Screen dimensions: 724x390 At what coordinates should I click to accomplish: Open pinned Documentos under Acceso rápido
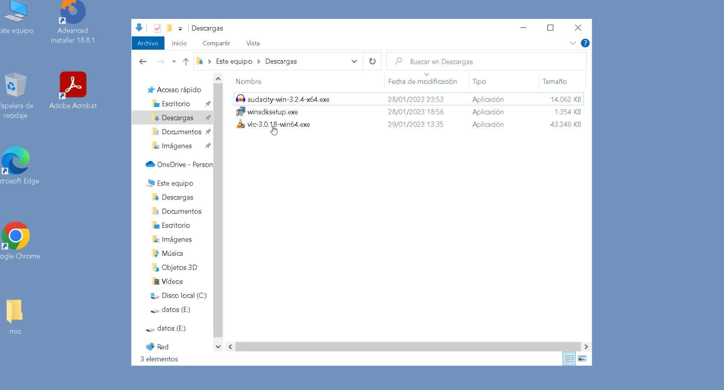tap(176, 132)
